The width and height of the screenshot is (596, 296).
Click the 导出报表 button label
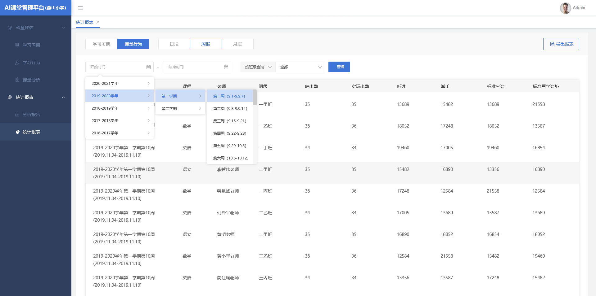pos(565,44)
